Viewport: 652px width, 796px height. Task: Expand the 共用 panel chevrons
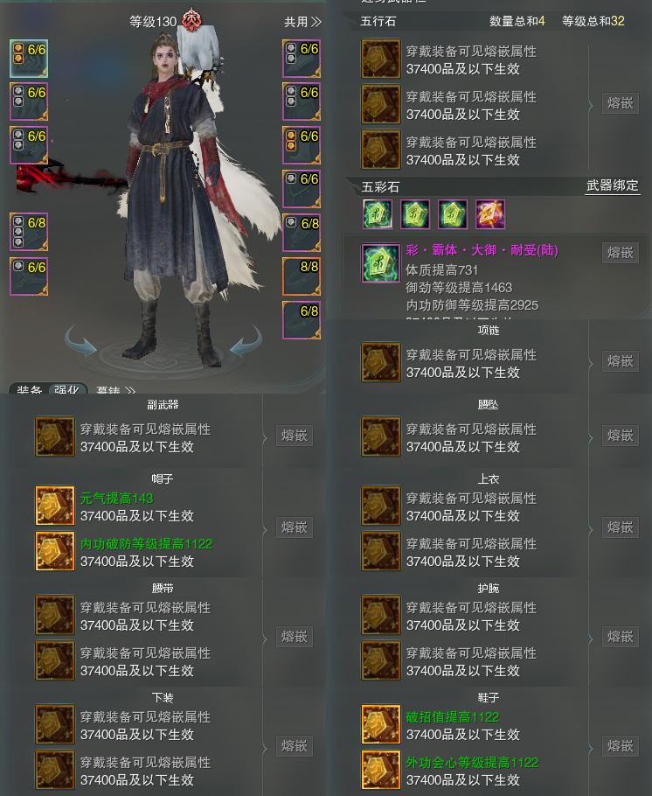pyautogui.click(x=316, y=22)
